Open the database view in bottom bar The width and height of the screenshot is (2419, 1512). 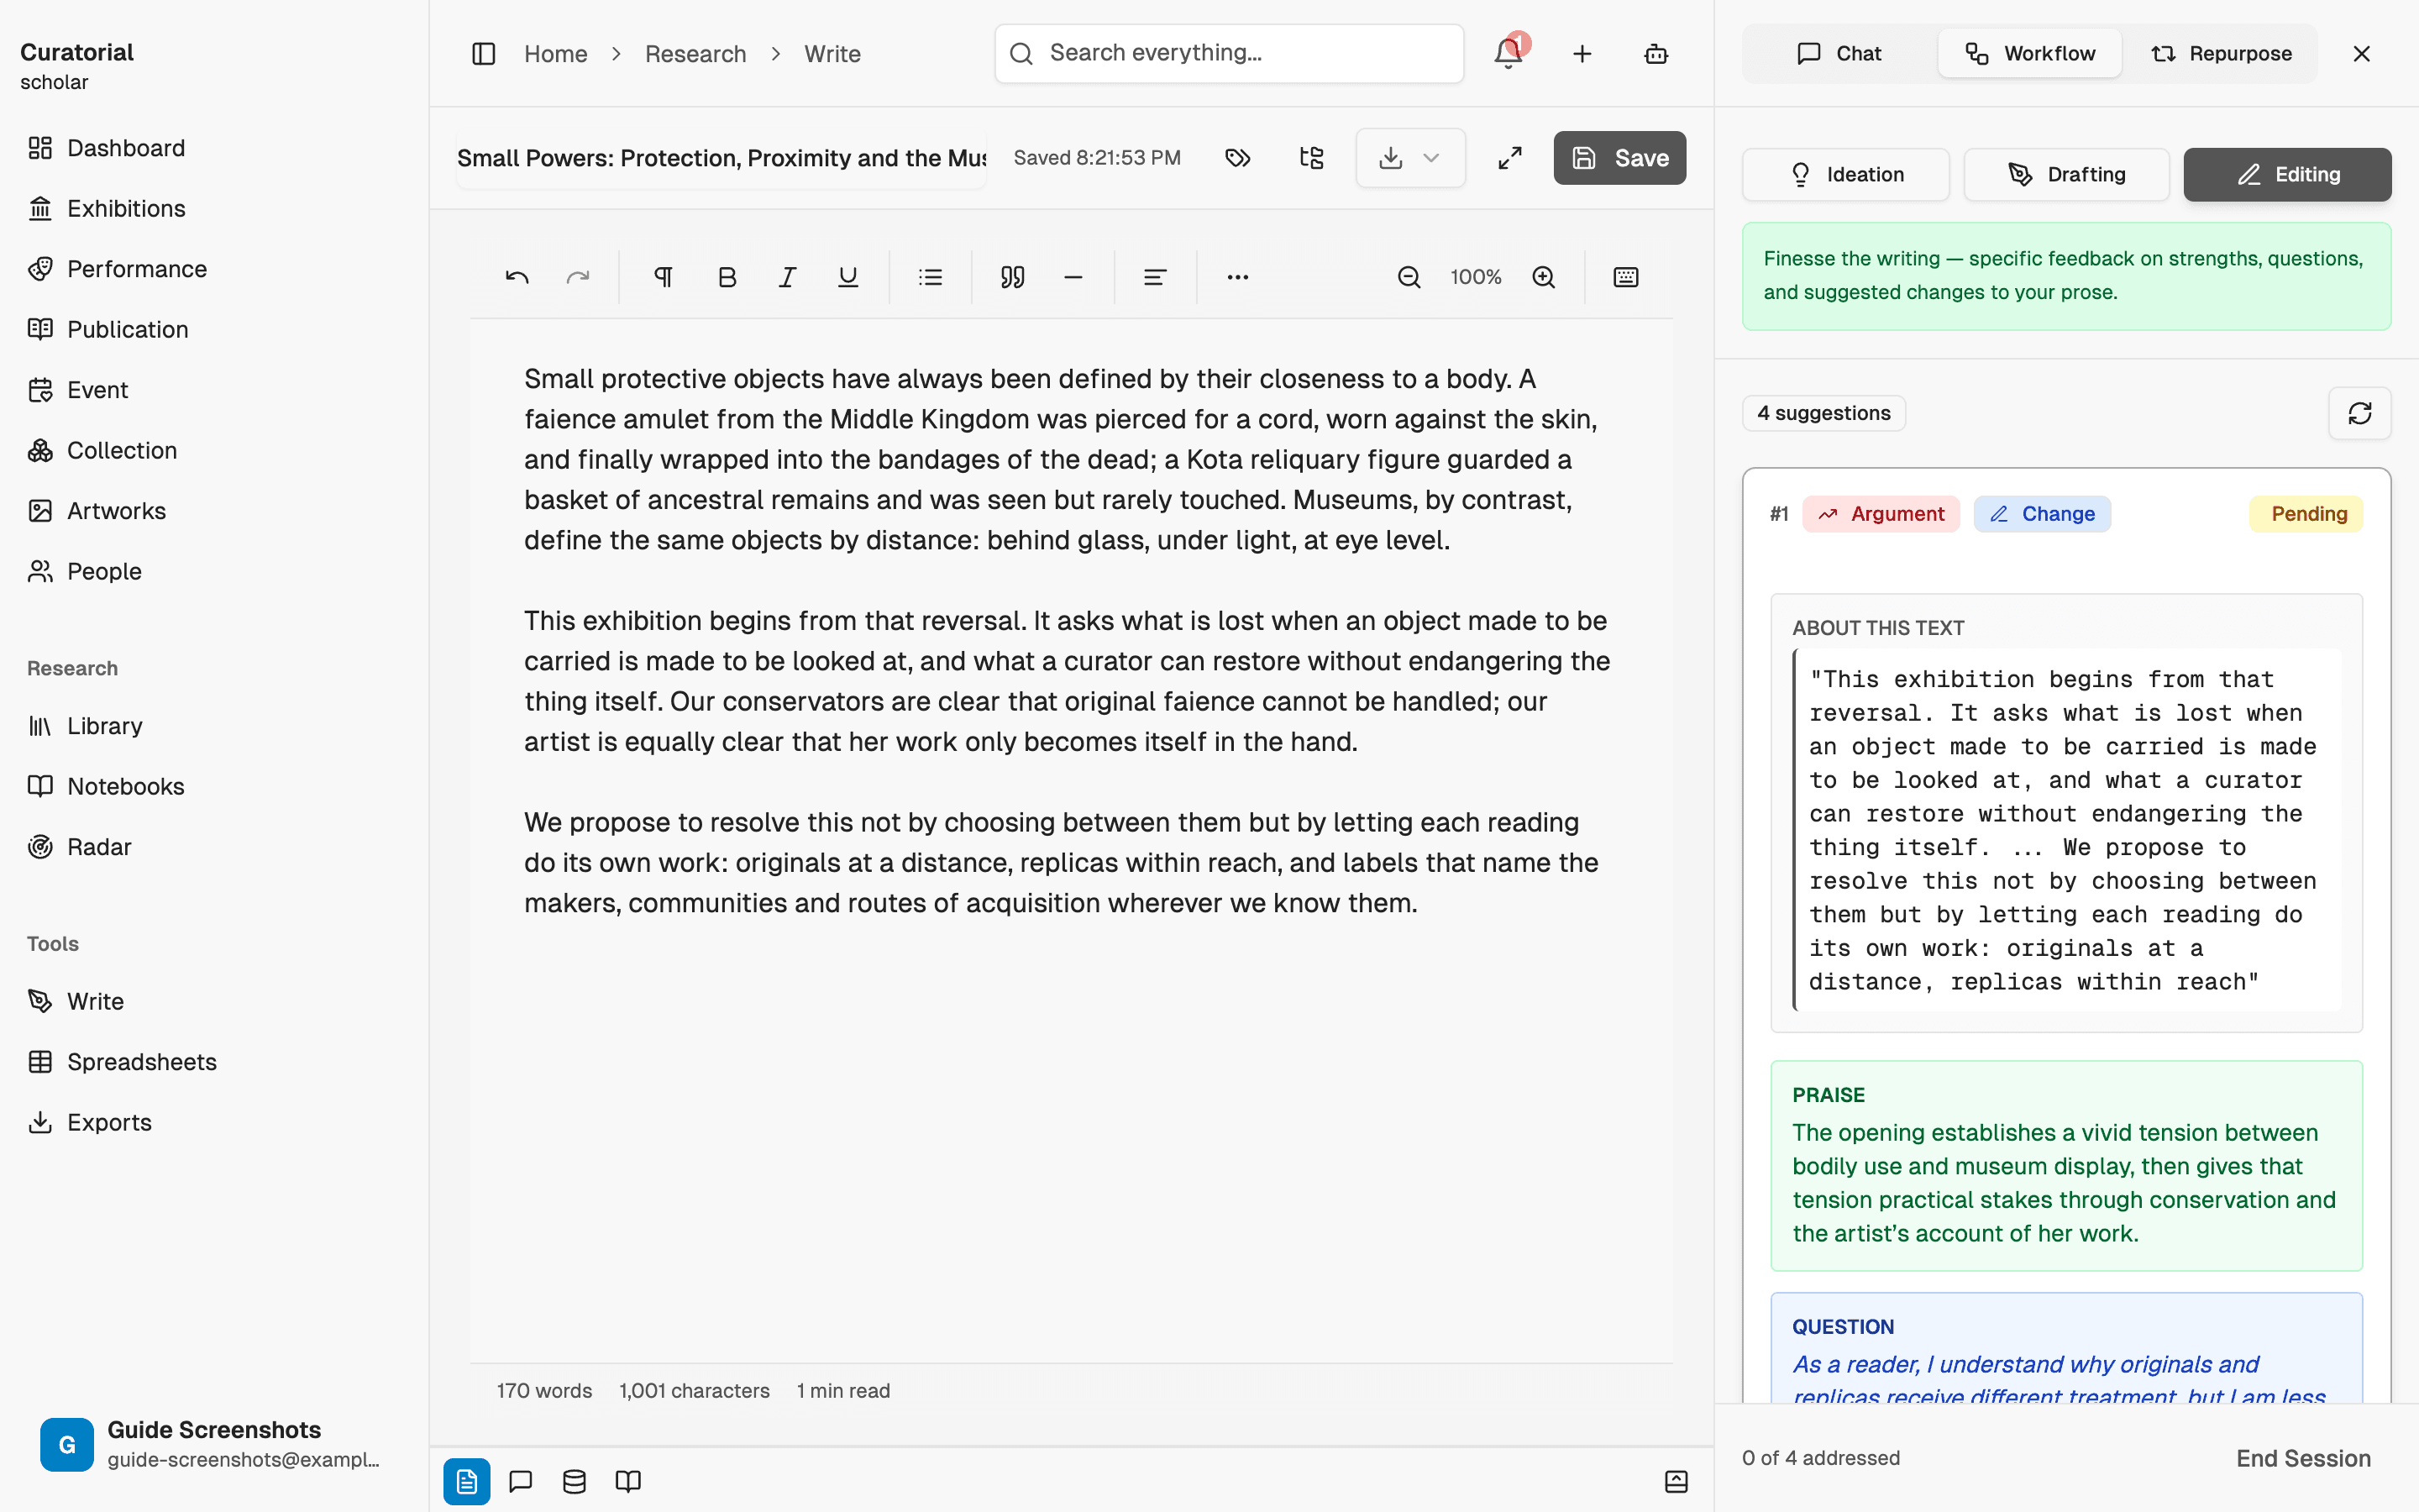(x=575, y=1481)
